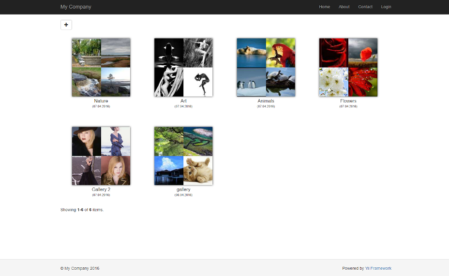Click the red parrot image in Animals
This screenshot has width=449, height=276.
(x=281, y=53)
